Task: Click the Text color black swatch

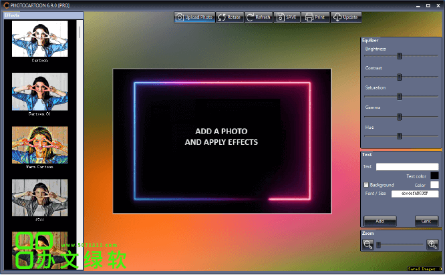Action: [434, 176]
